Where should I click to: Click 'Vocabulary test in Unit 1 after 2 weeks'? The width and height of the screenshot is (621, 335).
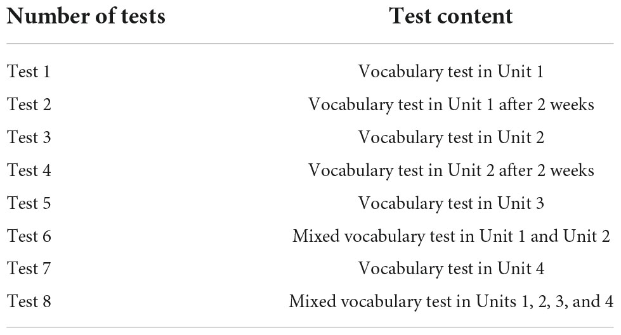[451, 105]
